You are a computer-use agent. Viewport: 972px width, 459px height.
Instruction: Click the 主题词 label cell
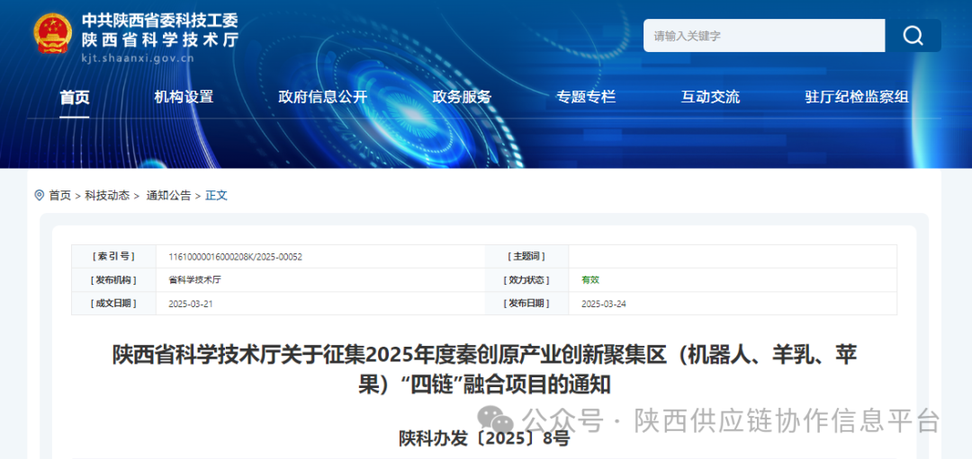coord(526,257)
